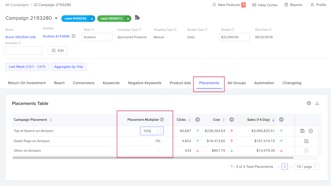The height and width of the screenshot is (186, 331).
Task: Switch to the Ad Groups tab
Action: pos(237,83)
